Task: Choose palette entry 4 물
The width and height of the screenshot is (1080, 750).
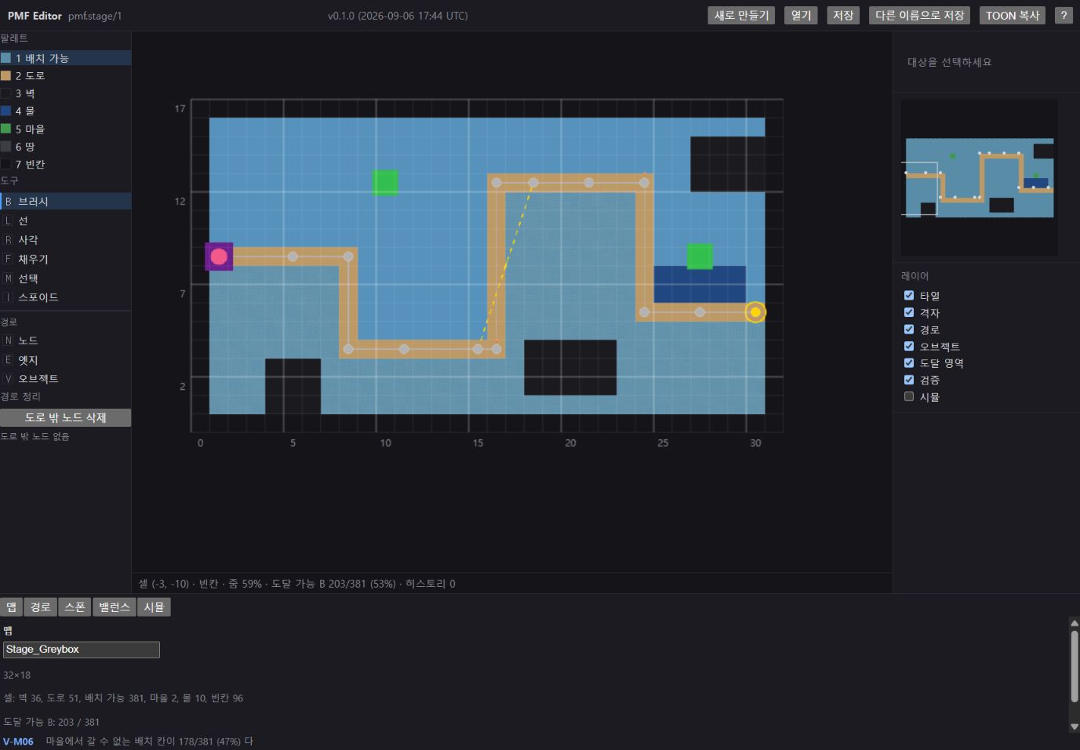Action: click(x=65, y=111)
